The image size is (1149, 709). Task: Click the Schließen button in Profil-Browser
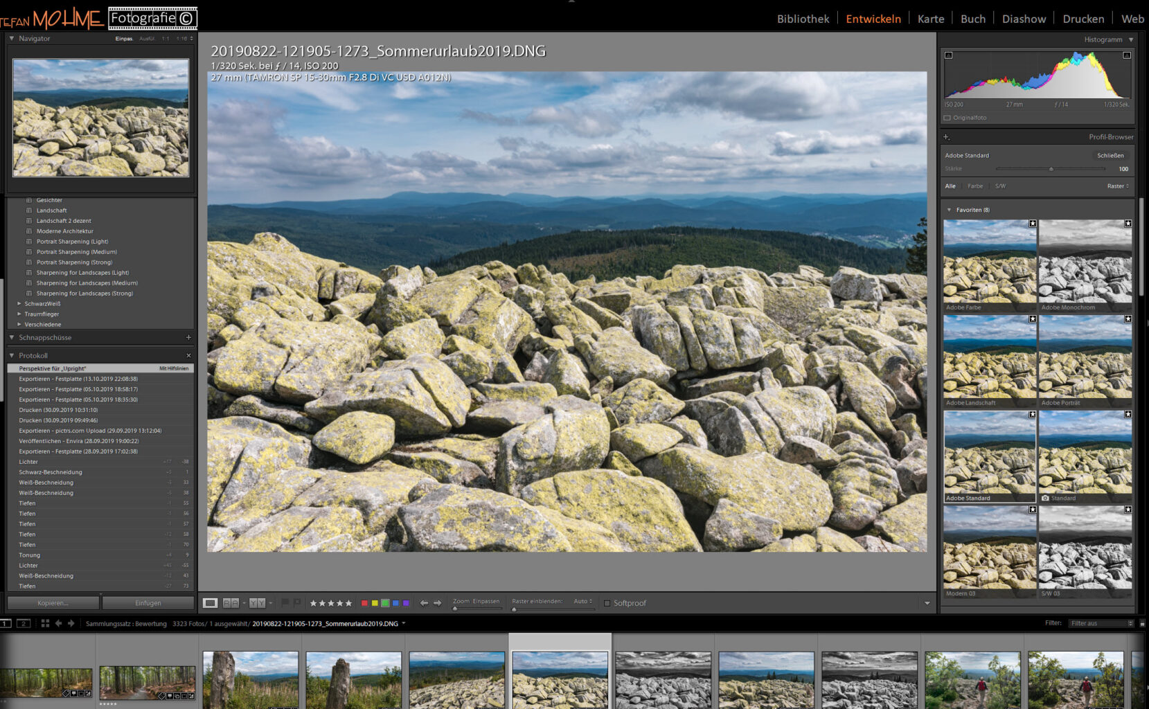pyautogui.click(x=1110, y=156)
